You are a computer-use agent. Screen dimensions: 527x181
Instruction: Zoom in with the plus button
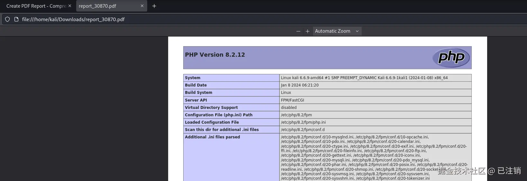pyautogui.click(x=307, y=31)
